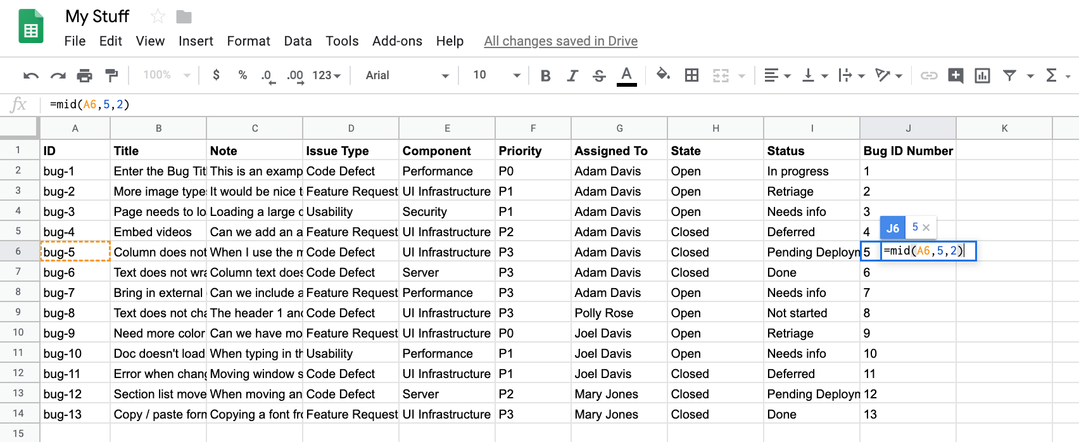Open the fill color picker
Screen dimensions: 1079x442
[663, 75]
